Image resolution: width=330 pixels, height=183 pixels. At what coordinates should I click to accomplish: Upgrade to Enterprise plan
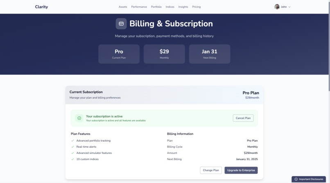point(241,170)
